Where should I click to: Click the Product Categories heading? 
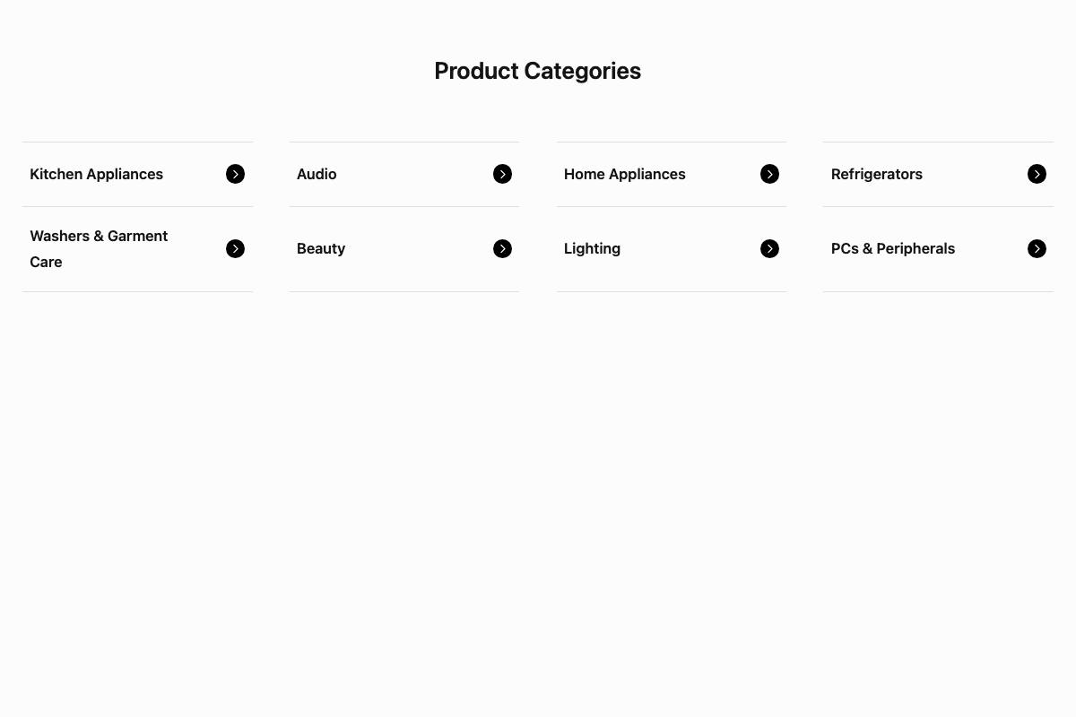537,71
